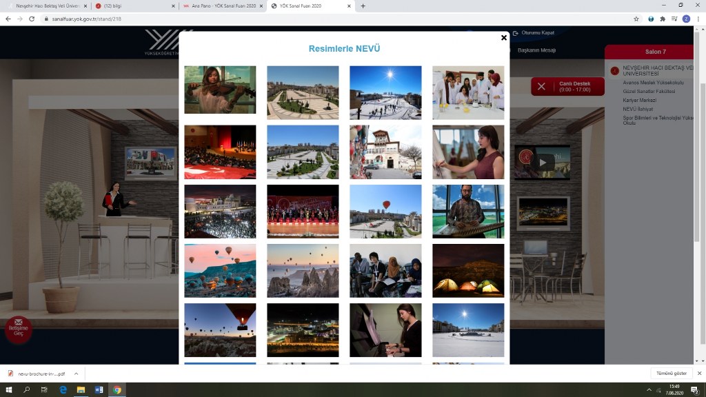Play the video on the stand screen
The height and width of the screenshot is (397, 706).
(x=543, y=162)
